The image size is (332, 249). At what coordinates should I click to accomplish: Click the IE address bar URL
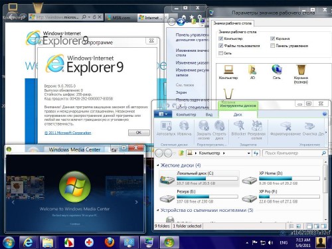[57, 17]
